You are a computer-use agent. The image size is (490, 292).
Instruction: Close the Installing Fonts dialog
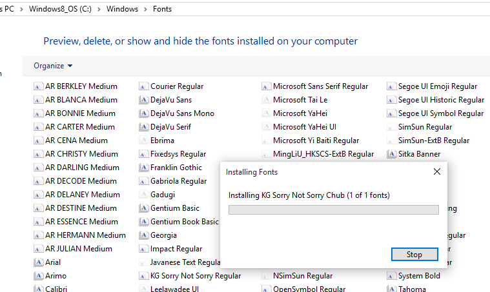click(437, 171)
